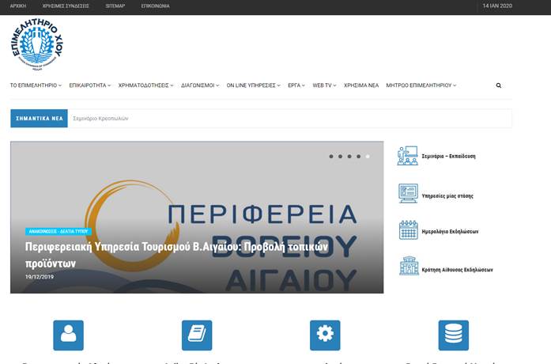Open SITEMAP in top bar
This screenshot has height=364, width=551.
(x=115, y=6)
